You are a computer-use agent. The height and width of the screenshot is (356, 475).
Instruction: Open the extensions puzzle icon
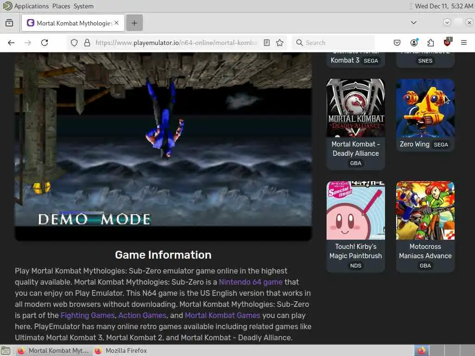click(430, 43)
